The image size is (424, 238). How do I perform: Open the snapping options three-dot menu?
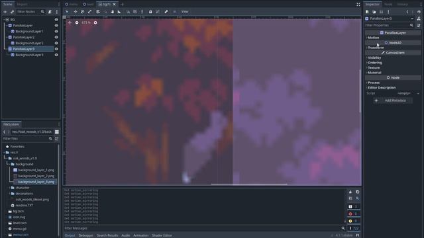142,12
